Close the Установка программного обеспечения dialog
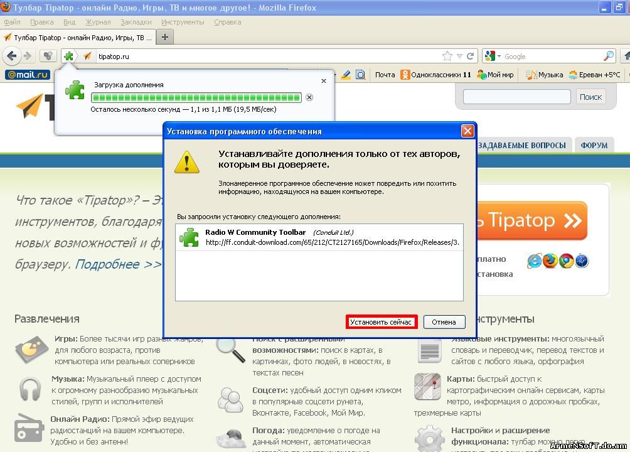The image size is (630, 452). 467,131
